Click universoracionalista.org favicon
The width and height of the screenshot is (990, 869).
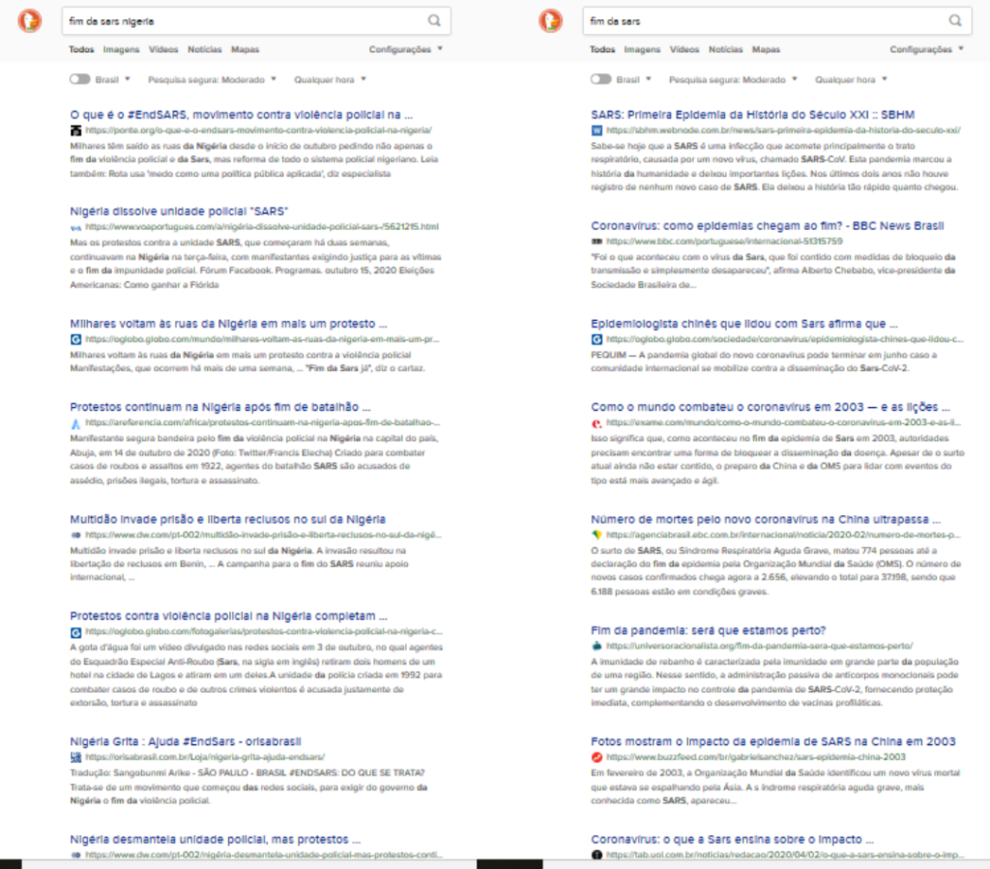point(597,647)
